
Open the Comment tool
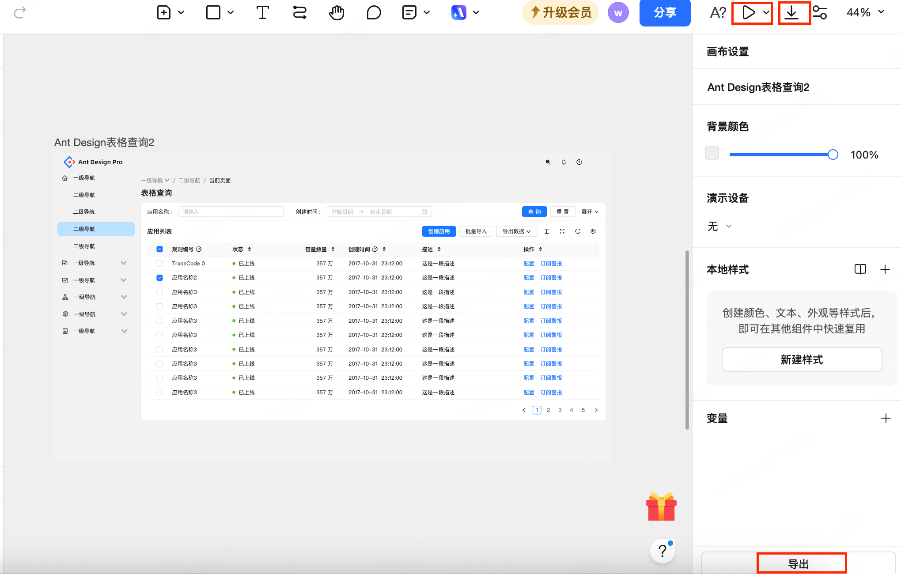[374, 12]
